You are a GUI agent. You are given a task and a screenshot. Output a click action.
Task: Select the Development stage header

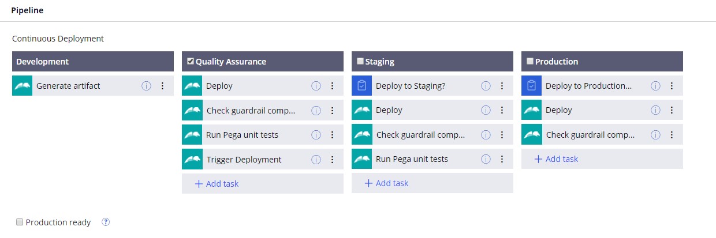click(92, 62)
